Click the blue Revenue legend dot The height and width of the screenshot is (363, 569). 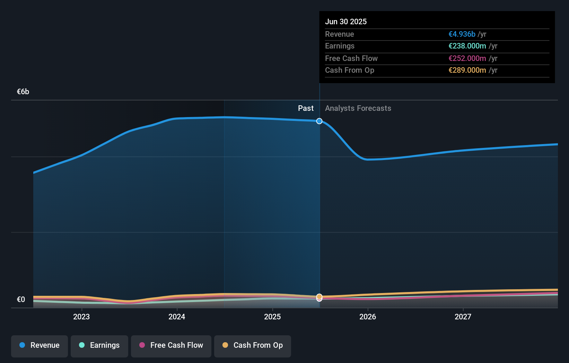pos(22,345)
